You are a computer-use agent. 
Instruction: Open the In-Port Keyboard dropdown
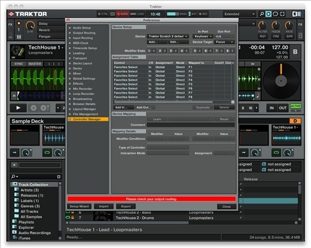[203, 37]
